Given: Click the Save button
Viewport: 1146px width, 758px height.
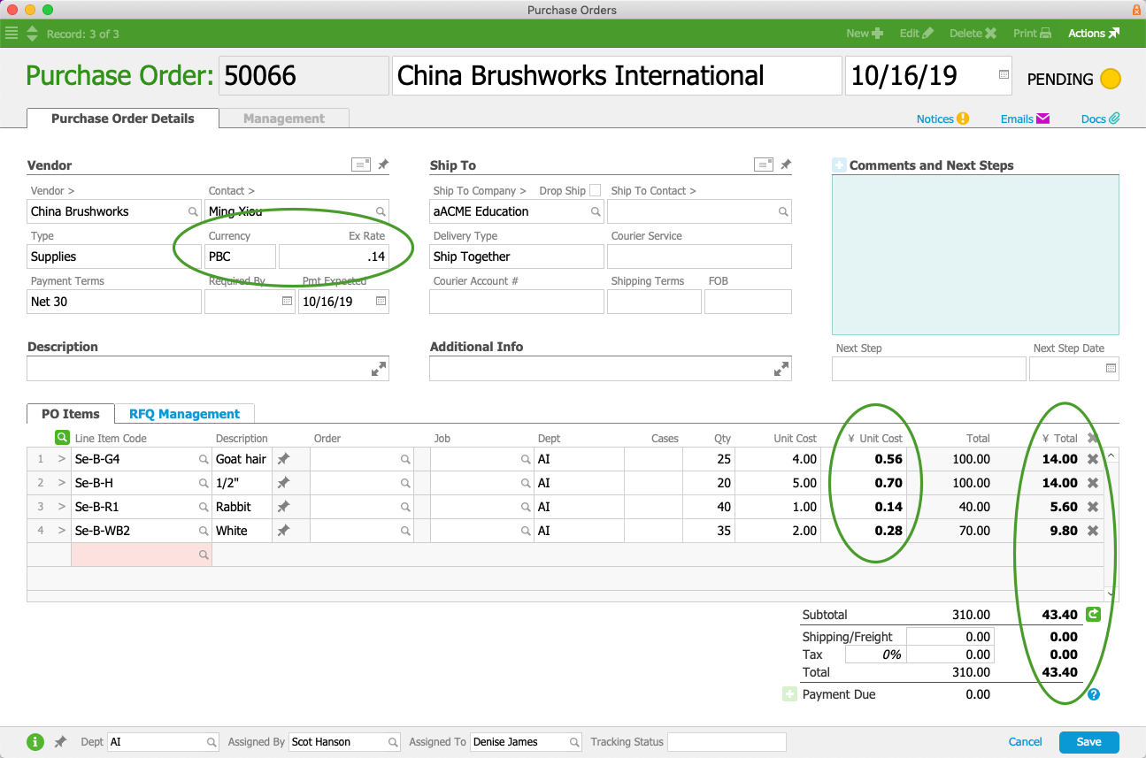Looking at the screenshot, I should coord(1089,742).
